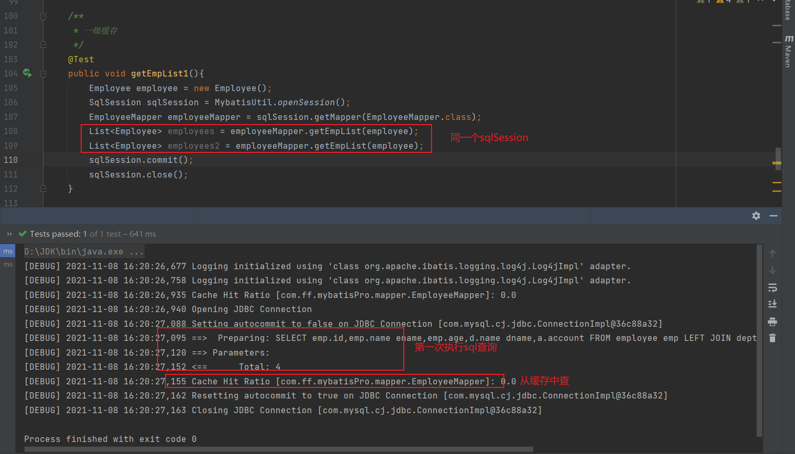Viewport: 795px width, 454px height.
Task: Click first 'Logging initialized' line at 16:20:26,677
Action: point(328,267)
